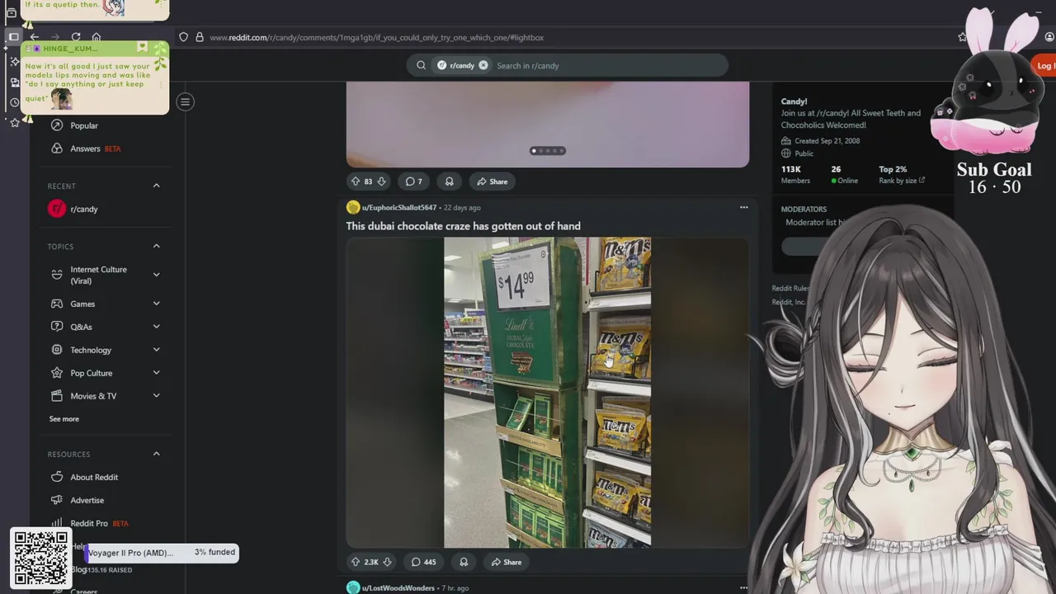1056x594 pixels.
Task: Give award on the 83-vote post
Action: (x=450, y=181)
